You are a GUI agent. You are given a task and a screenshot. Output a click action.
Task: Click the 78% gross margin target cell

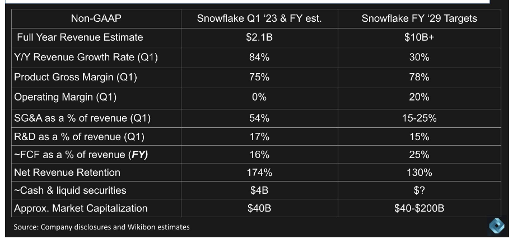(x=419, y=78)
